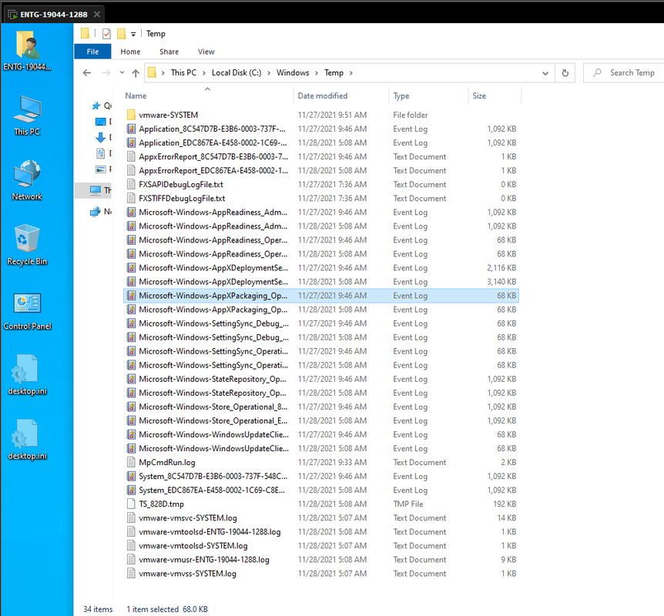Open recent locations dropdown chevron
Image resolution: width=664 pixels, height=616 pixels.
pyautogui.click(x=122, y=73)
